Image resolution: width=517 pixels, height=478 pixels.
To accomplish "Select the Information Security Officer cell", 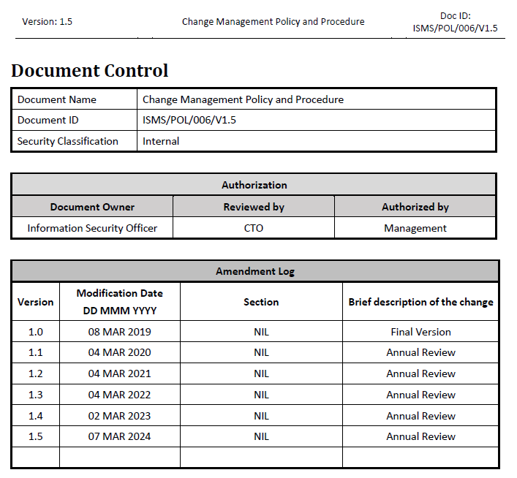I will coord(92,228).
